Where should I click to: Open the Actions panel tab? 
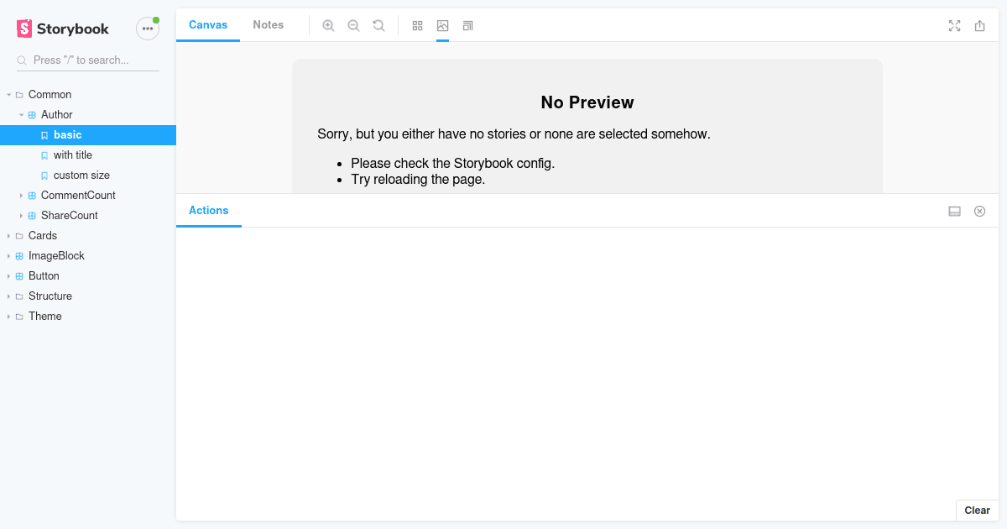click(208, 210)
